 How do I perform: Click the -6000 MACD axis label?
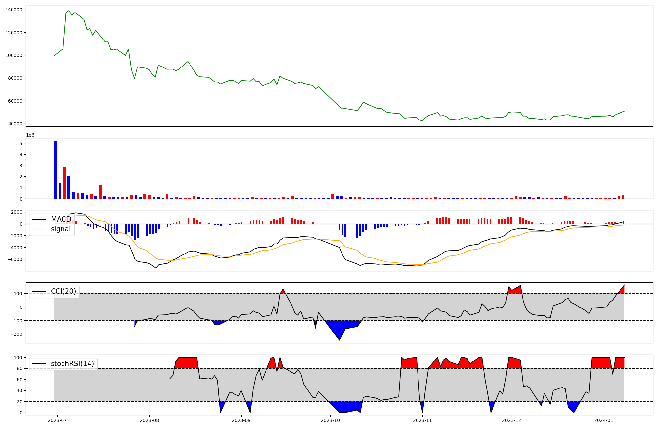[x=15, y=259]
